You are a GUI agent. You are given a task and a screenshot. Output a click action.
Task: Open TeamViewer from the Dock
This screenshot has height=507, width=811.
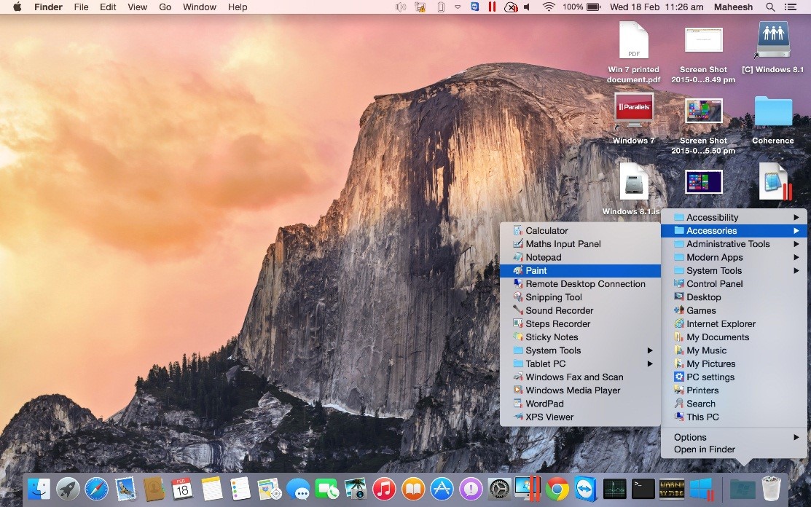[x=586, y=489]
